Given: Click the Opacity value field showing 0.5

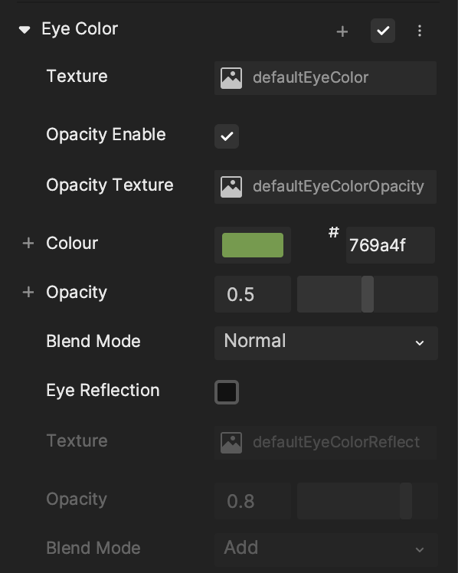Looking at the screenshot, I should tap(253, 294).
